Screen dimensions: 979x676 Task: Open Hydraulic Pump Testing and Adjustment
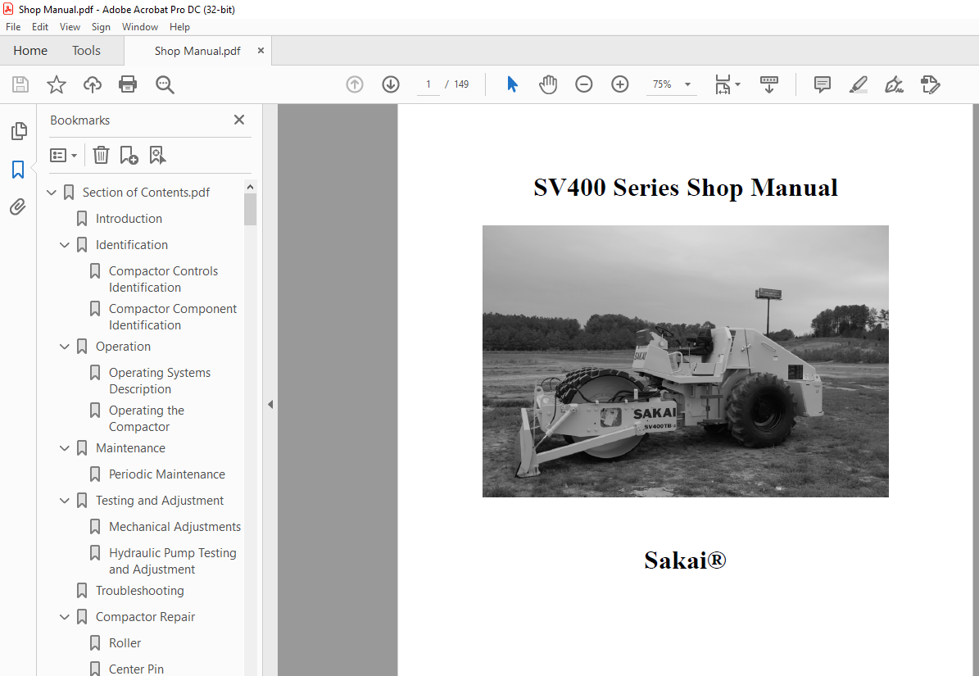173,561
